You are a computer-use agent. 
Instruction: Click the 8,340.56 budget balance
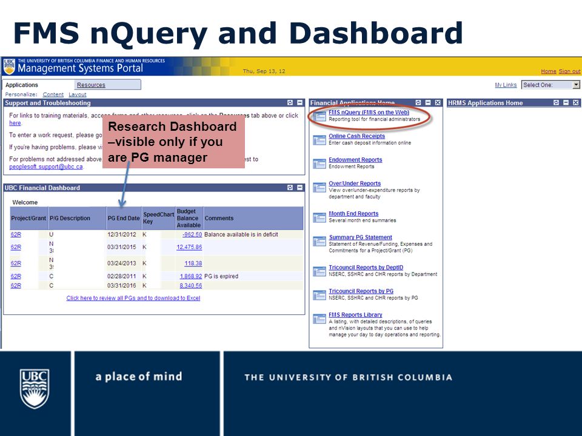(191, 285)
